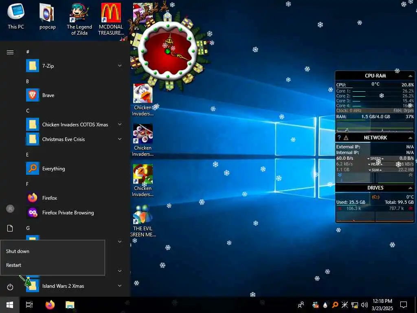Click the warning triangle in NETWORK gadget
The width and height of the screenshot is (417, 313).
pos(346,138)
